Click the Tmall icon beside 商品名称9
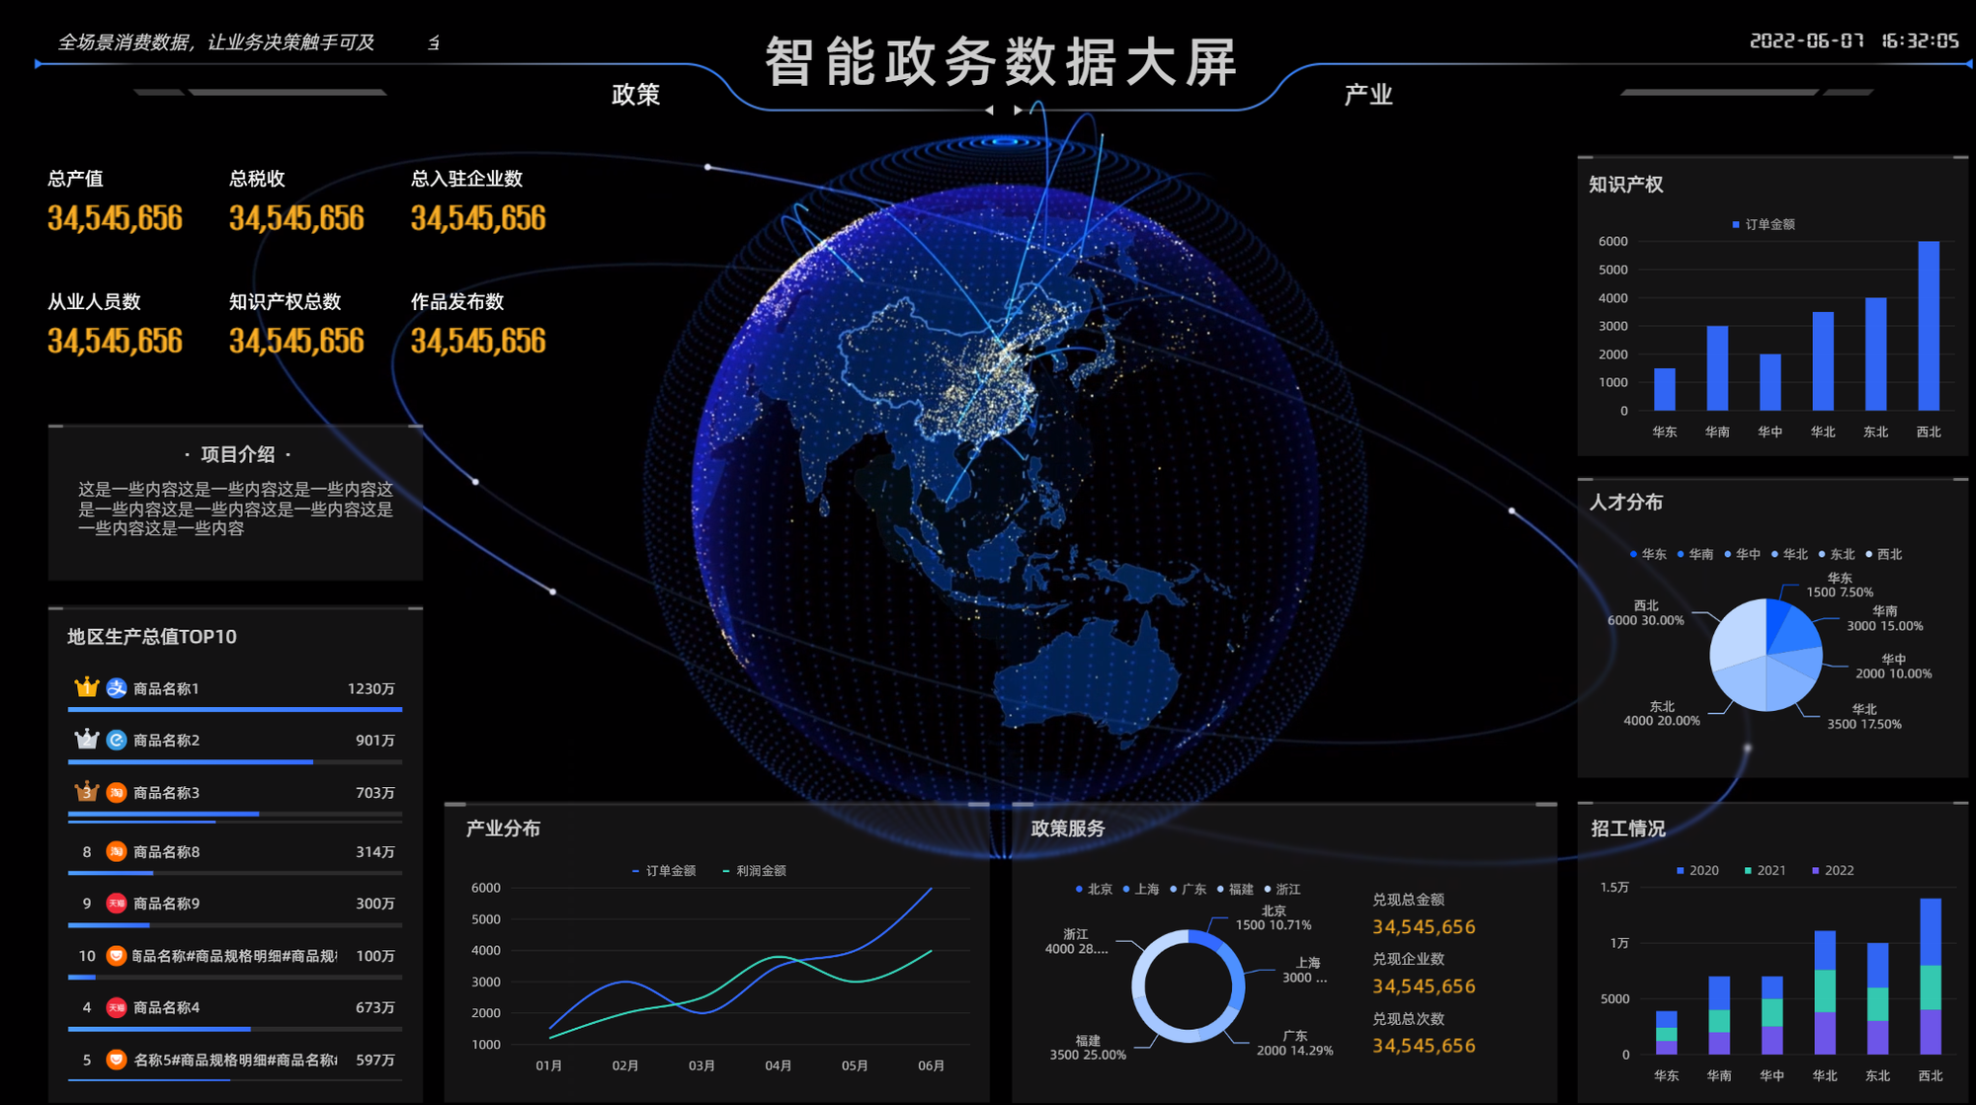The width and height of the screenshot is (1976, 1105). point(117,904)
